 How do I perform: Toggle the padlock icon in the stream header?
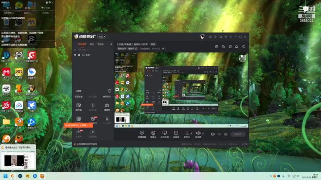click(223, 46)
